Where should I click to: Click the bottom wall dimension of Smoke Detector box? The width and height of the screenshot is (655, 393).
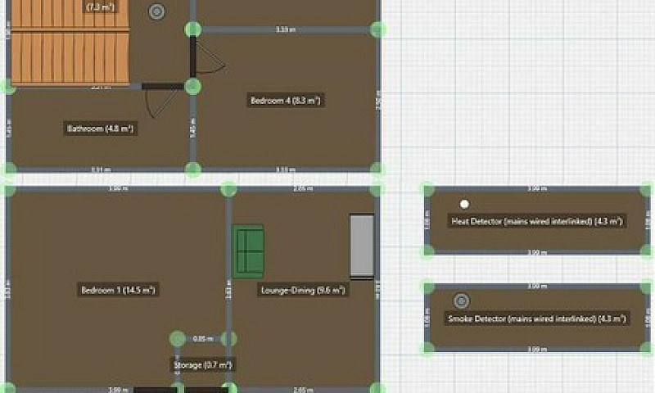[x=537, y=349]
